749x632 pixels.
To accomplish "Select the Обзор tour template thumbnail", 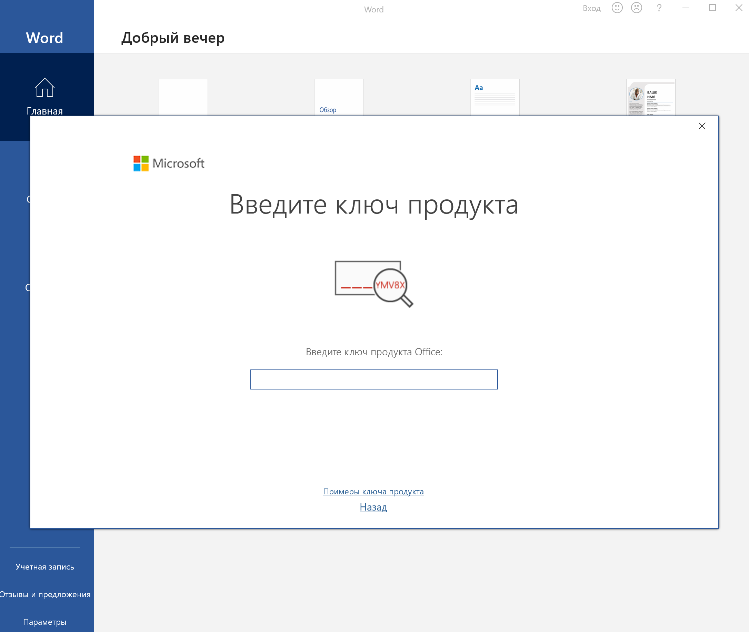I will (x=339, y=97).
